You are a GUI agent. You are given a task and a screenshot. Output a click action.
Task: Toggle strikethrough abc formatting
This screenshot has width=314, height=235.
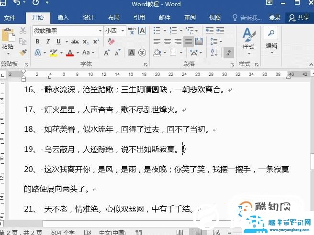75,42
